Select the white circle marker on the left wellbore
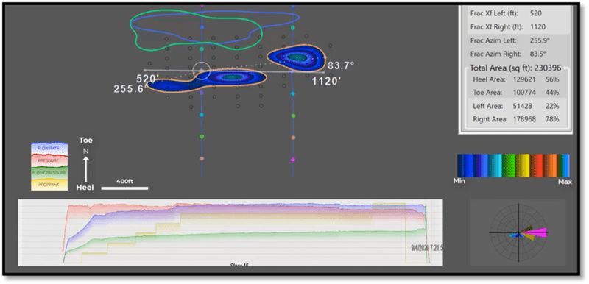The width and height of the screenshot is (589, 284). pyautogui.click(x=202, y=70)
